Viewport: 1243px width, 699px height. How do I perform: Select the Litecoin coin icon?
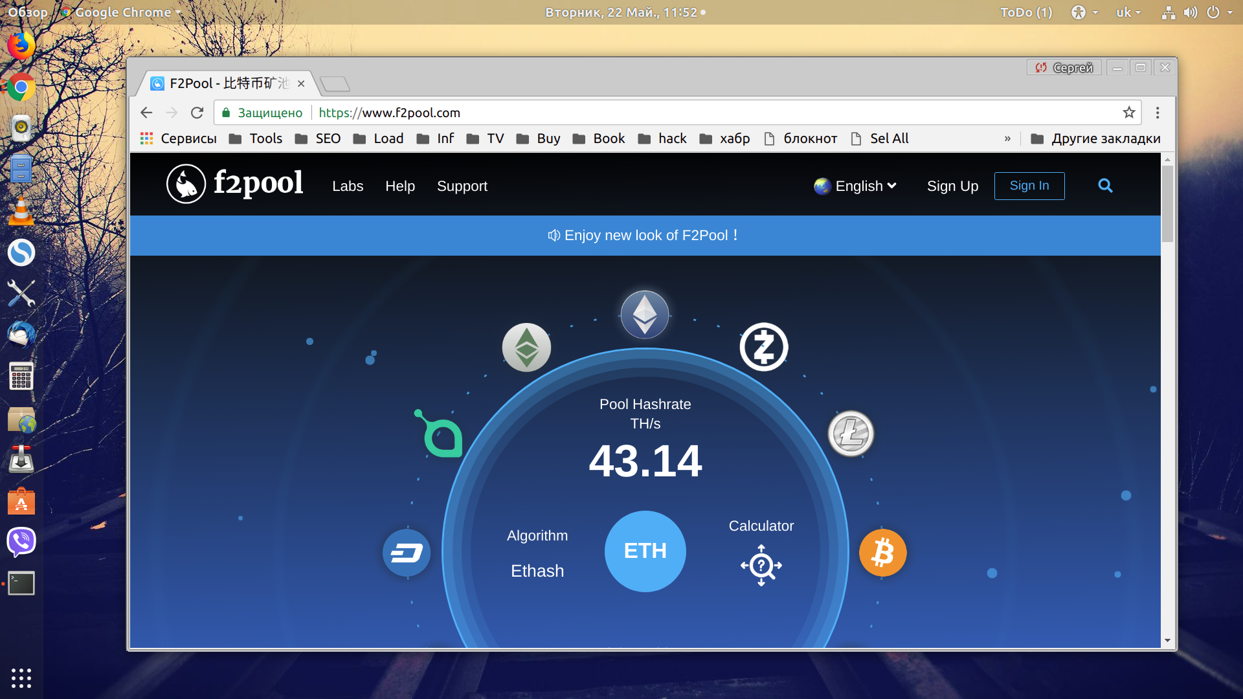tap(851, 434)
